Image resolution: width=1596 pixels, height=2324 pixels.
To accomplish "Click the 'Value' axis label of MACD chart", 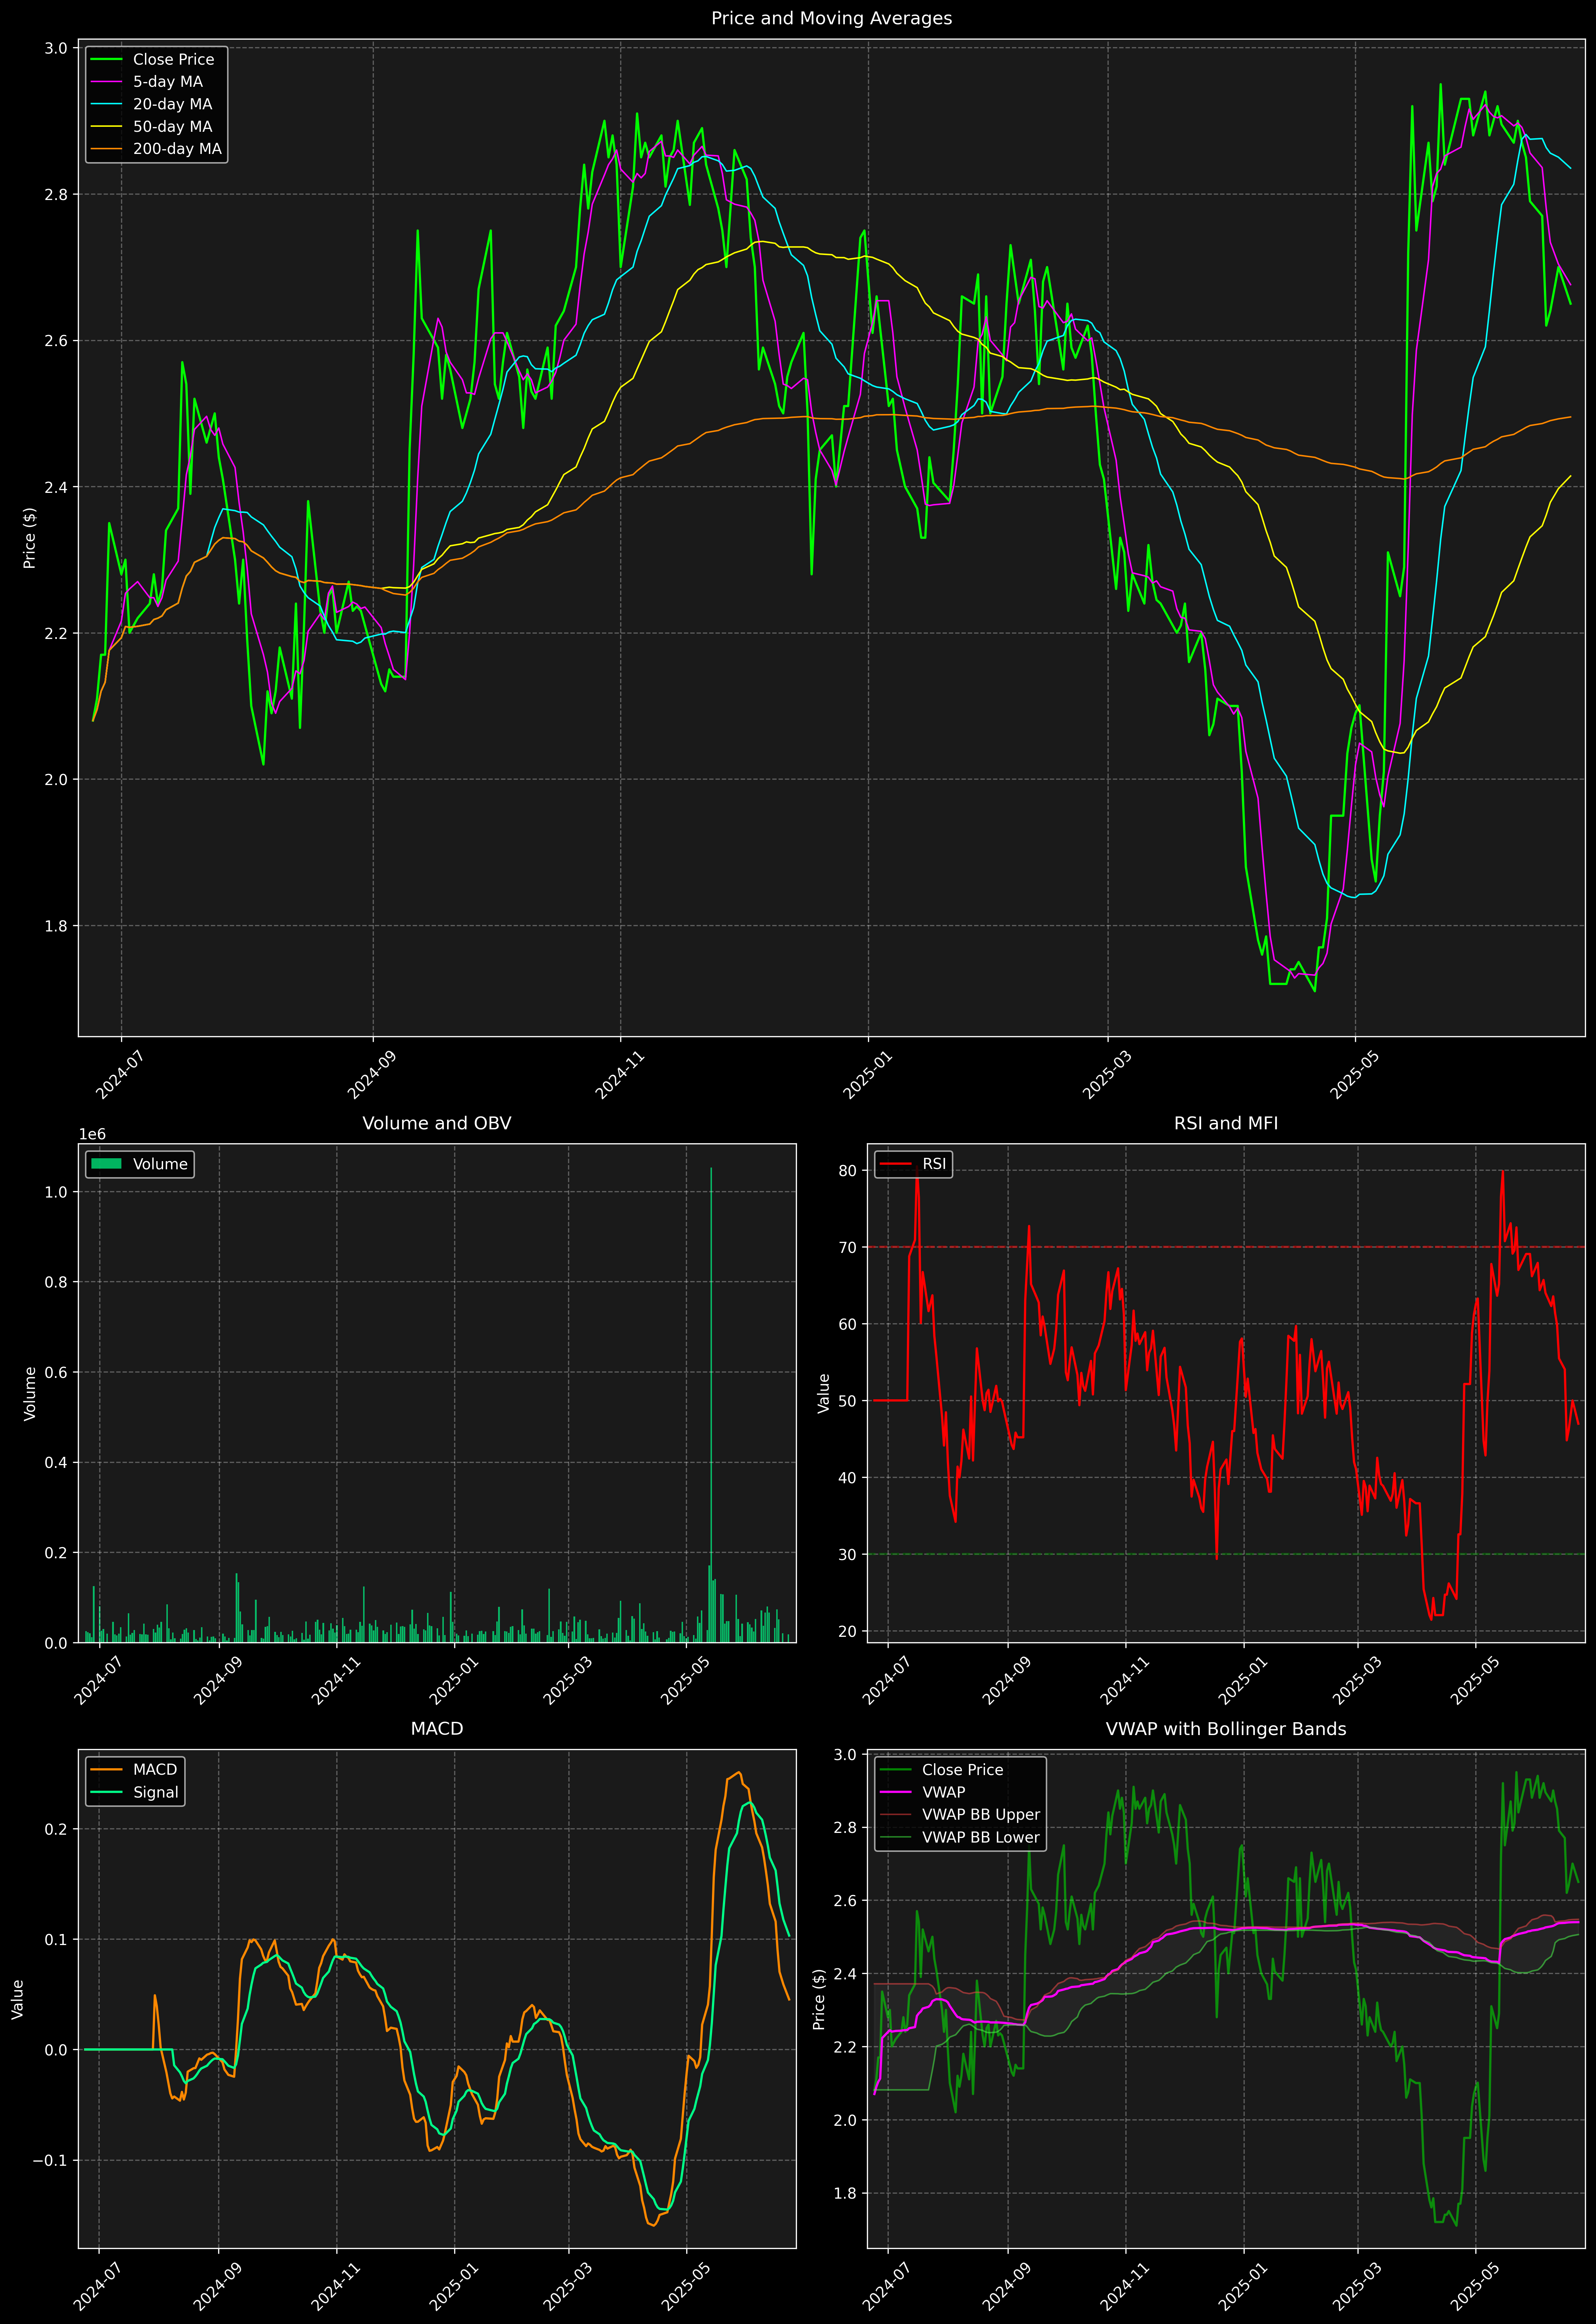I will pos(18,1999).
